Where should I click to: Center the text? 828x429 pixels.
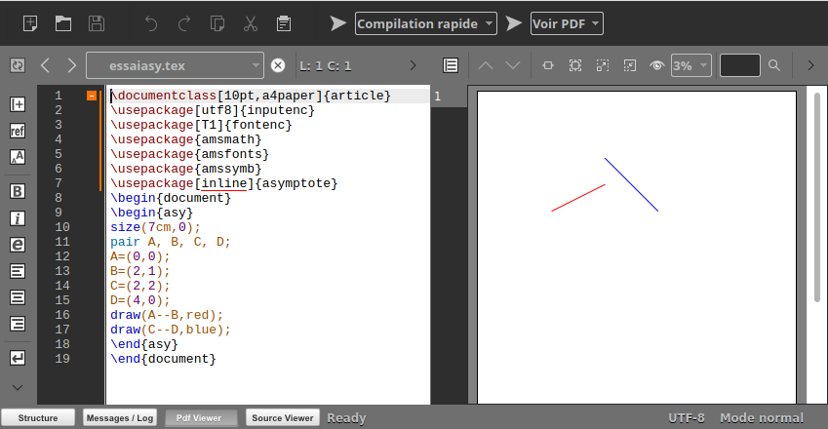coord(18,297)
